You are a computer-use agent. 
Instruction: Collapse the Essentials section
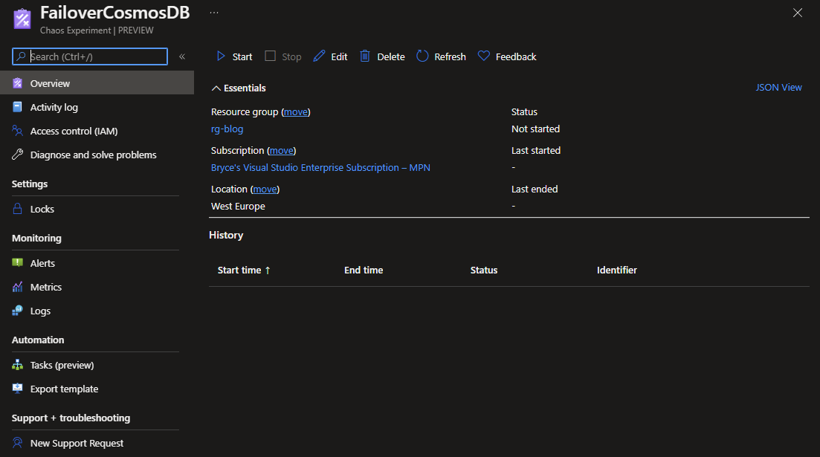point(216,88)
